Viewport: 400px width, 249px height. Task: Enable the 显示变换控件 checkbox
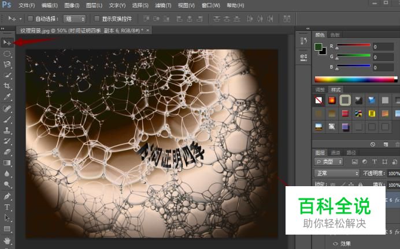click(x=97, y=18)
